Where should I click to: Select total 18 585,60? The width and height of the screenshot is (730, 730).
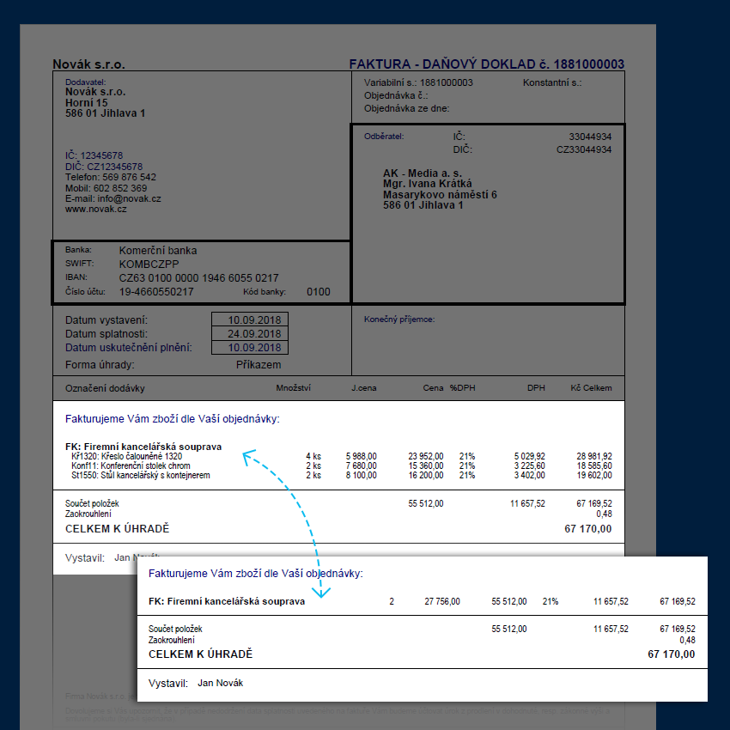click(594, 465)
